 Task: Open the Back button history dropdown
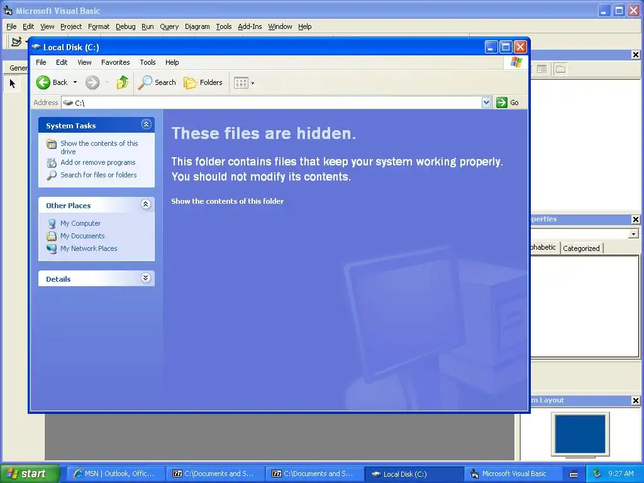(x=75, y=82)
